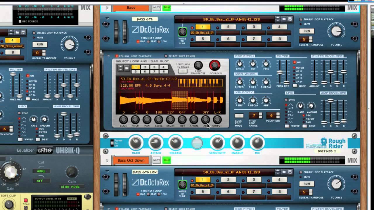Click RUN on the Bass GTR OctoRex

pyautogui.click(x=307, y=31)
